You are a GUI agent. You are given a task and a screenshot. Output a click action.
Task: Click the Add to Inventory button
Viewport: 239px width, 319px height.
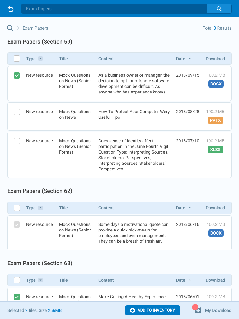152,310
